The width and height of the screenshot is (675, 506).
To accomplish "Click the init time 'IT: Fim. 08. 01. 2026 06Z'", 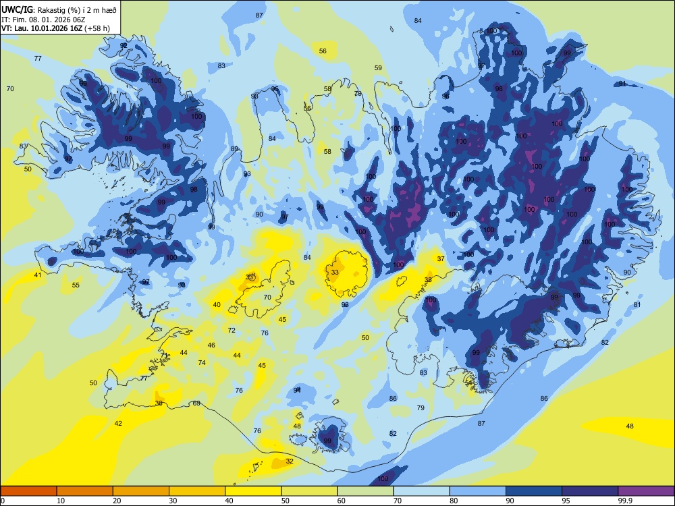I will point(43,20).
